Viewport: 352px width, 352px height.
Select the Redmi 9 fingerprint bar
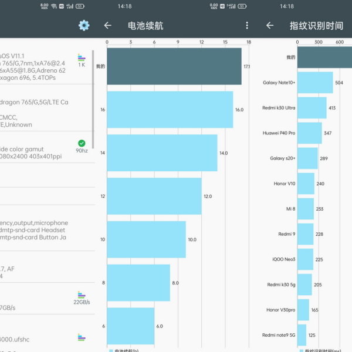[x=305, y=234]
